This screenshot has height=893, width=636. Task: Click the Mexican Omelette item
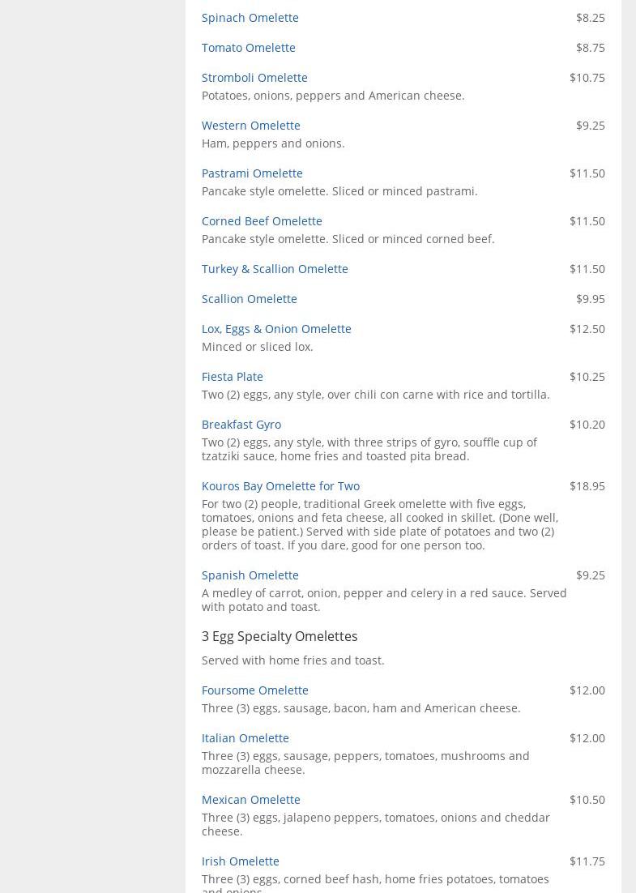(x=250, y=799)
